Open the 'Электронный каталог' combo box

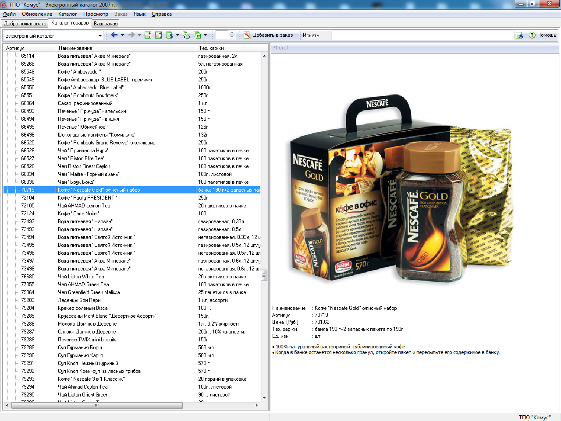(x=53, y=35)
